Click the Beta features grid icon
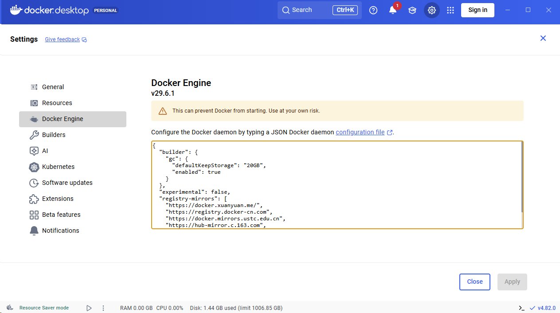This screenshot has height=313, width=560. click(x=34, y=215)
